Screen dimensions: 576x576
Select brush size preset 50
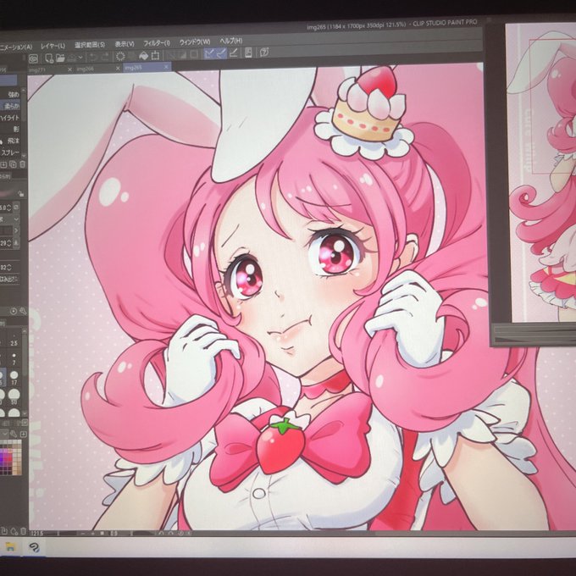pos(14,396)
